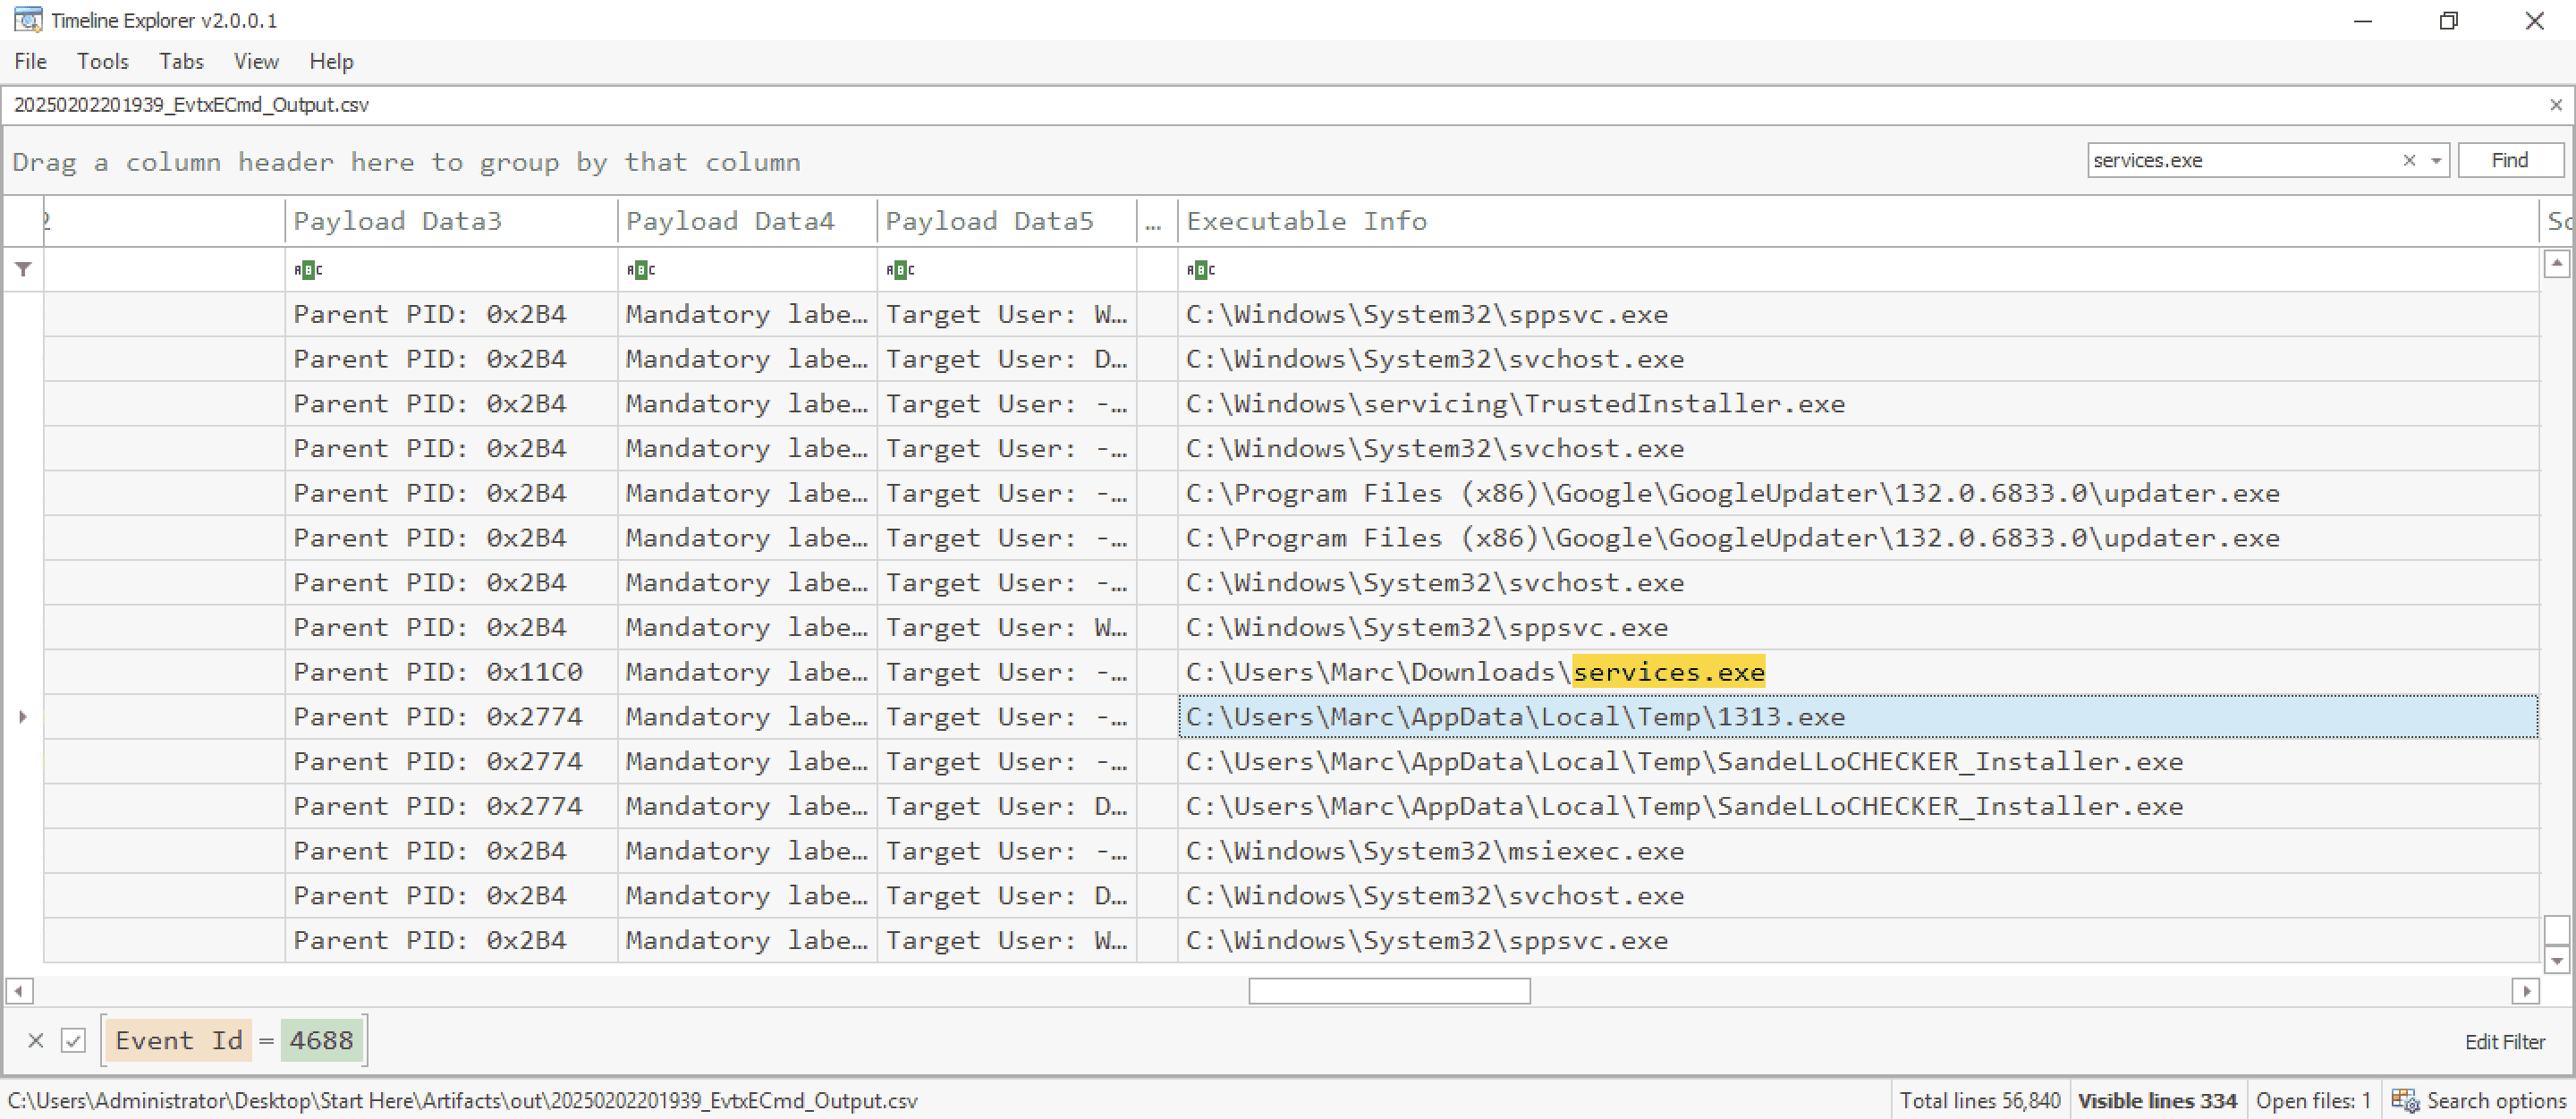The image size is (2576, 1119).
Task: Click Visible lines 334 status entry
Action: [2157, 1100]
